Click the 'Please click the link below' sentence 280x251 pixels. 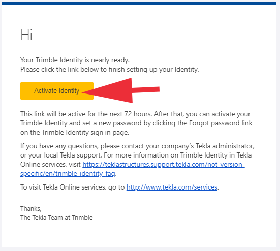tap(110, 69)
